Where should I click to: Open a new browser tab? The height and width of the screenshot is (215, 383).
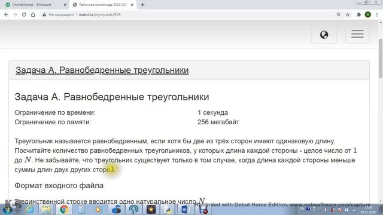(143, 5)
